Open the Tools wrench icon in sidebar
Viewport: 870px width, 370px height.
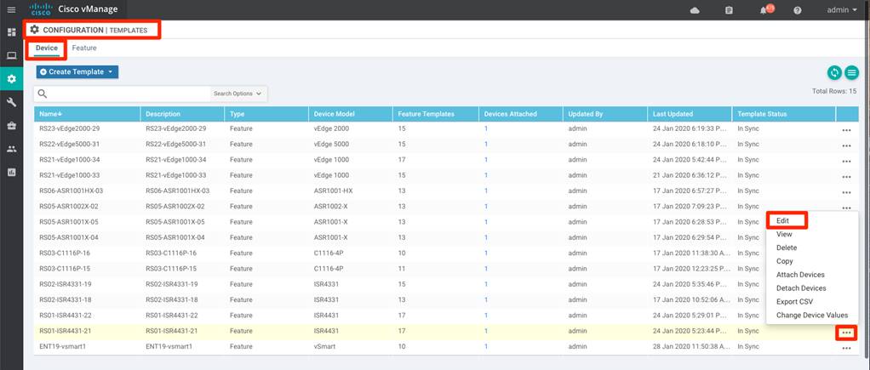[x=11, y=102]
